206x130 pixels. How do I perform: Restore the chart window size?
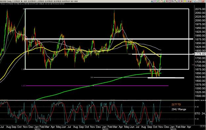click(200, 1)
